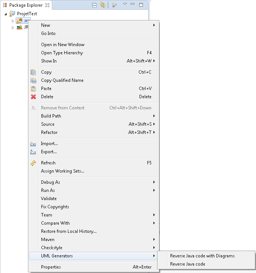Collapse the ProjetTest project tree node
Viewport: 256px width, 273px height.
(6, 14)
